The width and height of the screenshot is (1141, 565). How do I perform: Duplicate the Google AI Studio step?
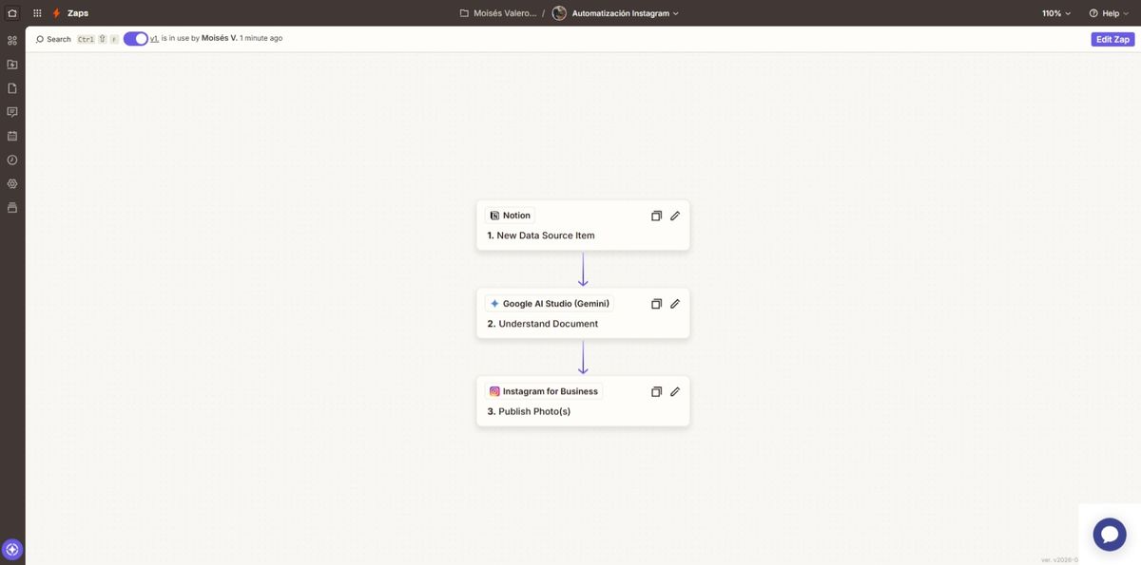pyautogui.click(x=656, y=304)
